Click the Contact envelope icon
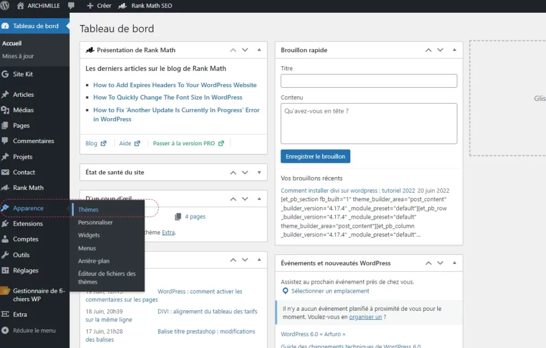546x348 pixels. point(5,172)
